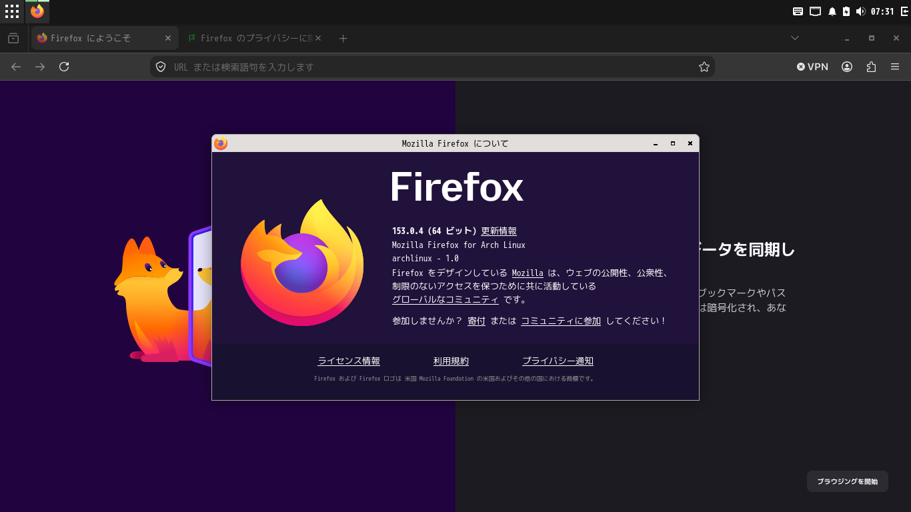Click the Firefox taskbar icon
This screenshot has height=512, width=911.
coord(37,11)
